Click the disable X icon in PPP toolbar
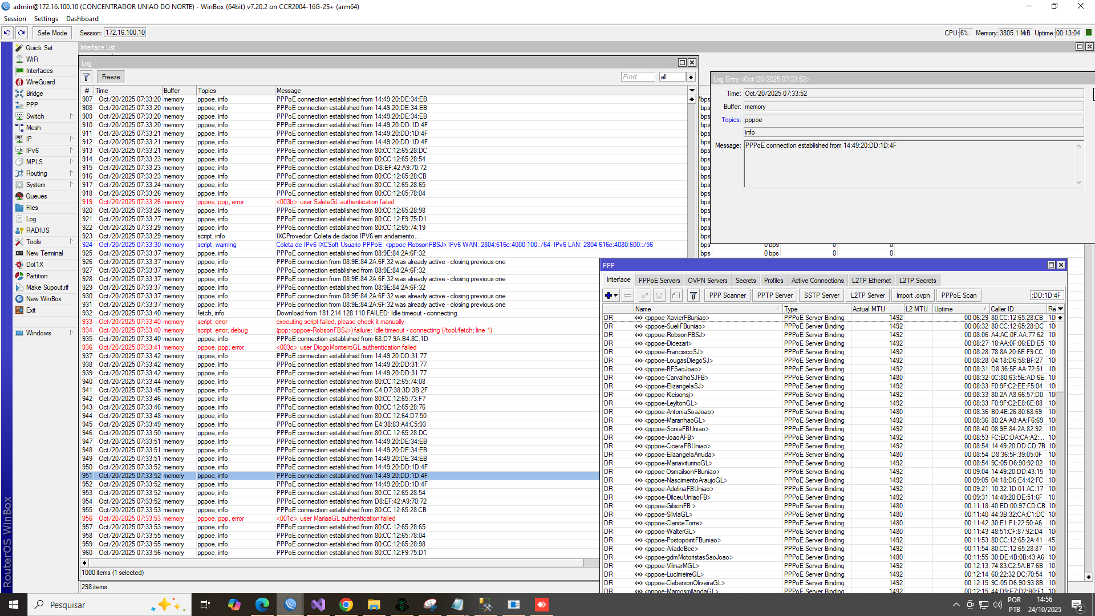 tap(659, 295)
